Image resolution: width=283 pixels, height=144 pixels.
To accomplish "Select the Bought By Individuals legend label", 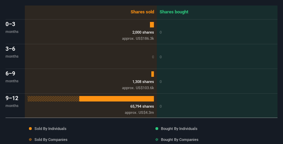I will (x=179, y=129).
